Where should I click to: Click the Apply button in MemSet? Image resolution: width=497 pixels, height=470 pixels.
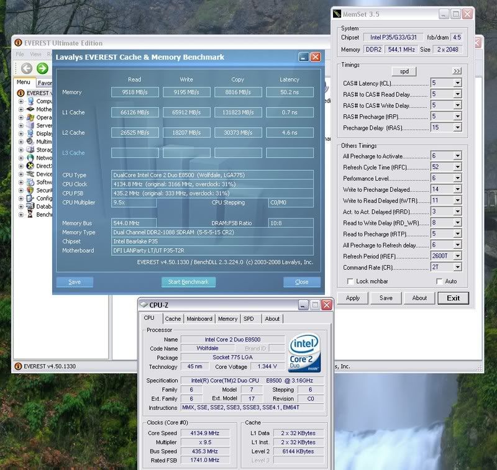353,298
